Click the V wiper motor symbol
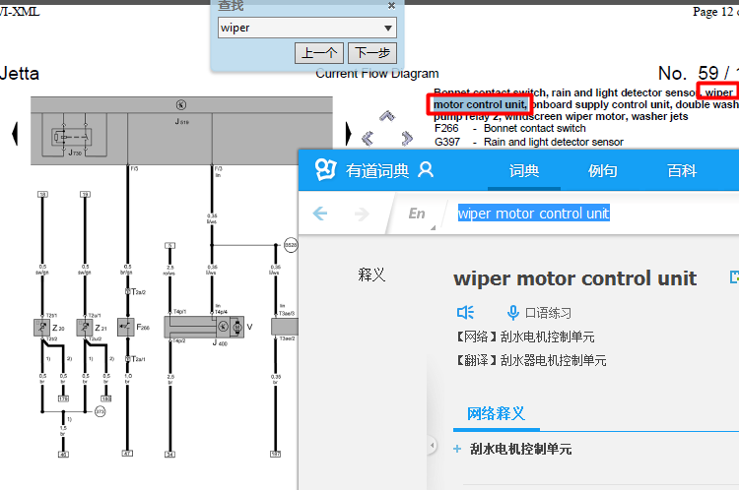Viewport: 739px width, 490px height. (x=237, y=327)
